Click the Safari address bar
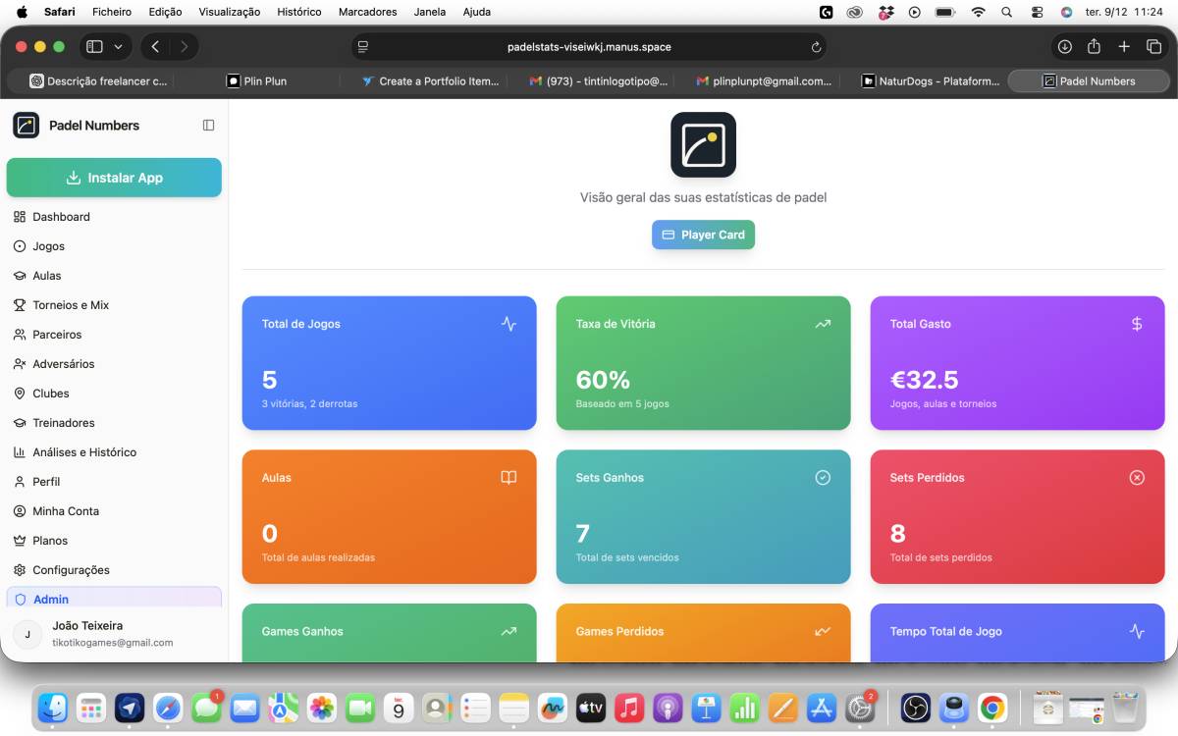Image resolution: width=1178 pixels, height=736 pixels. coord(589,46)
